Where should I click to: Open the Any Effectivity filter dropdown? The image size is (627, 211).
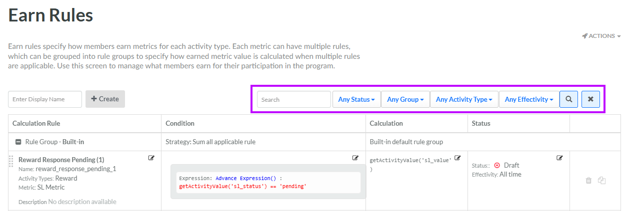[528, 99]
